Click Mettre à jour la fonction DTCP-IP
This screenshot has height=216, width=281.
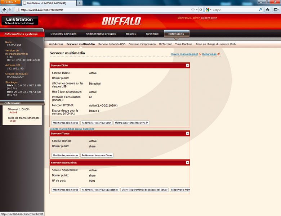point(131,123)
